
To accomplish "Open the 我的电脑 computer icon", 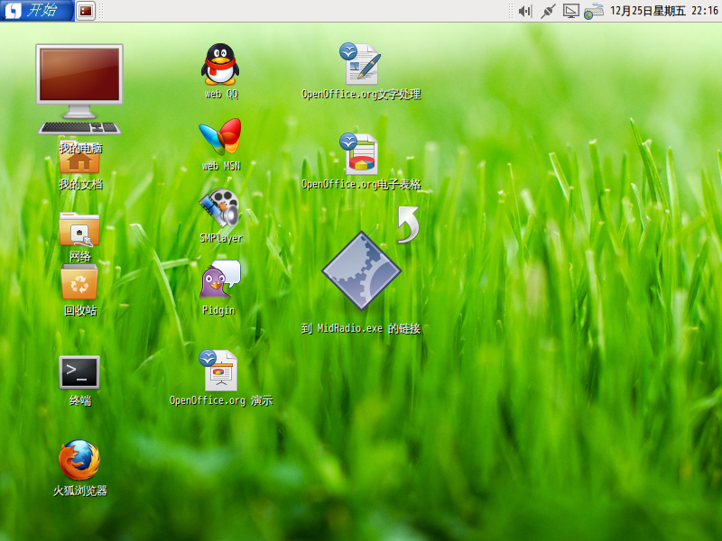I will point(79,89).
